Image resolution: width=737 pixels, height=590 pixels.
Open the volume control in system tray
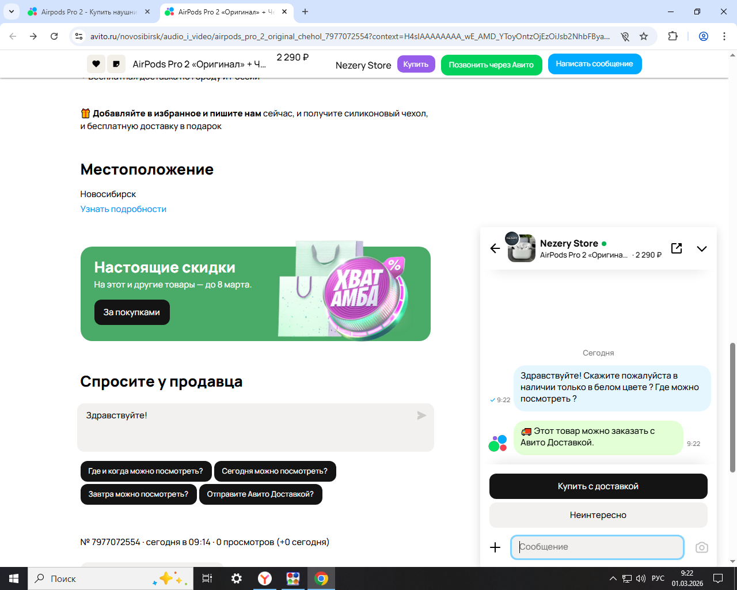[641, 578]
